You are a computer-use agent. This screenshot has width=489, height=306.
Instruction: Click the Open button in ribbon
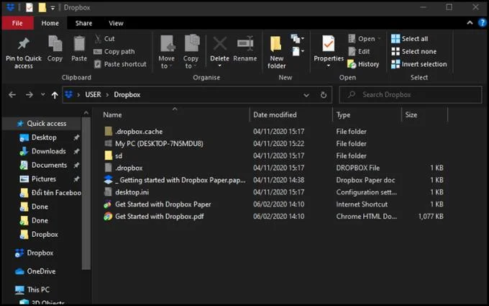point(365,39)
